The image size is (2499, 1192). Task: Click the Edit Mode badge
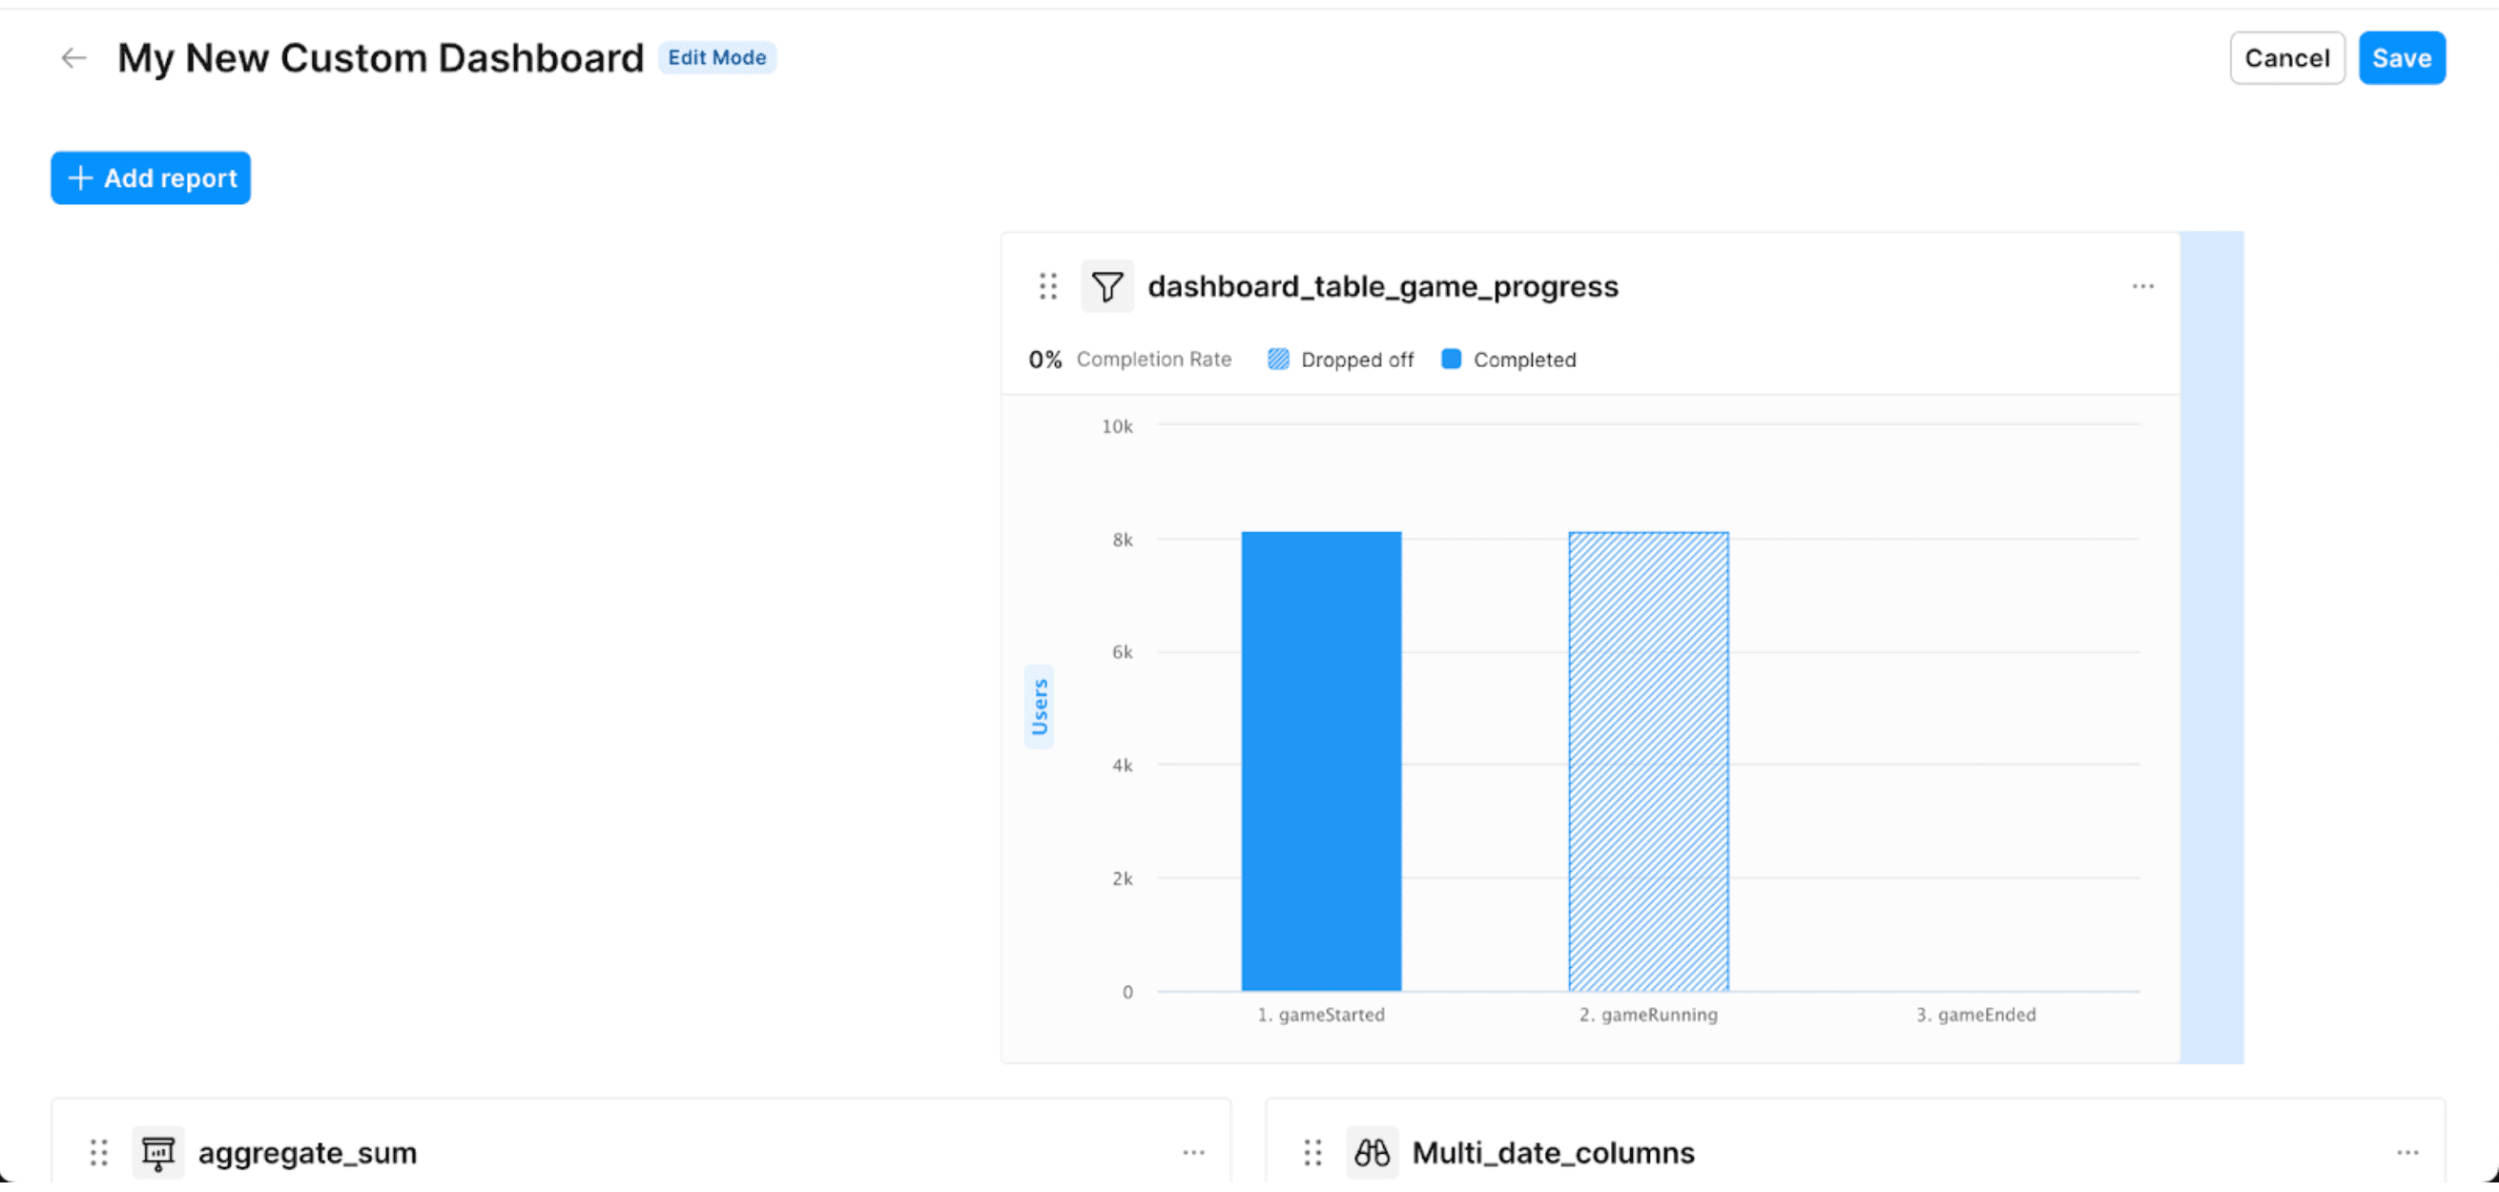[x=717, y=58]
